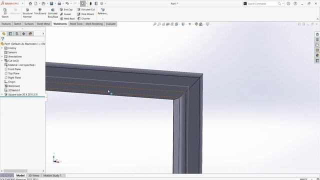Open the DisplayManager panel tab
The height and width of the screenshot is (180, 320).
point(30,33)
